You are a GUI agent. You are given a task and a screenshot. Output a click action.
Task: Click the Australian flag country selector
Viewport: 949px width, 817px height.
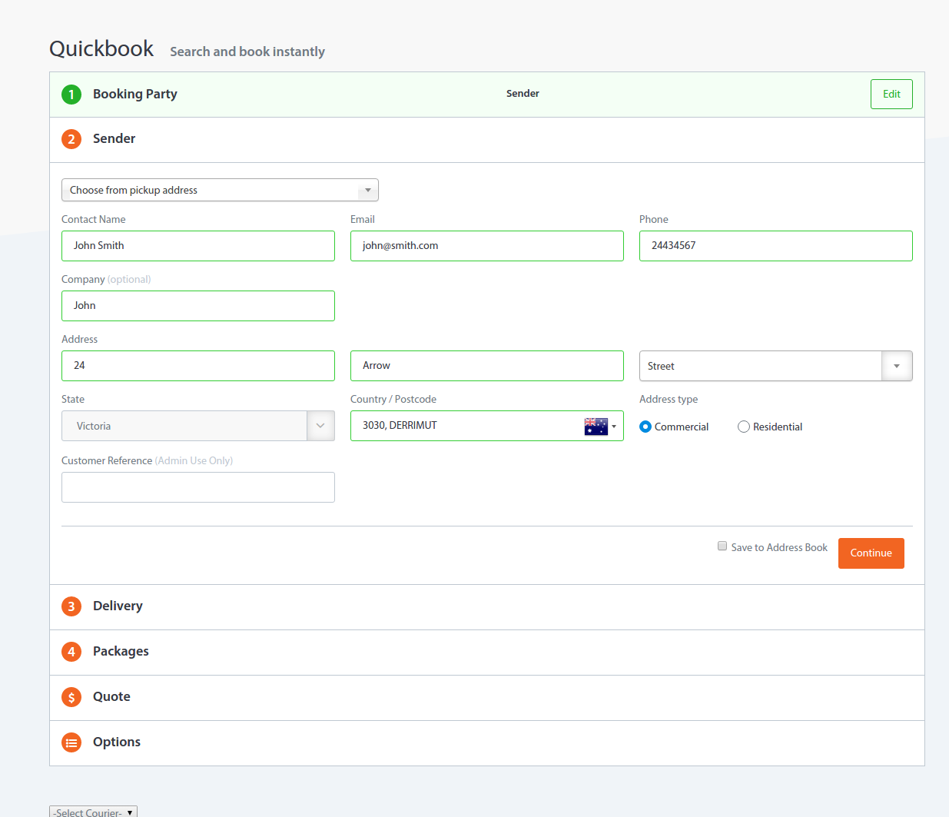600,427
